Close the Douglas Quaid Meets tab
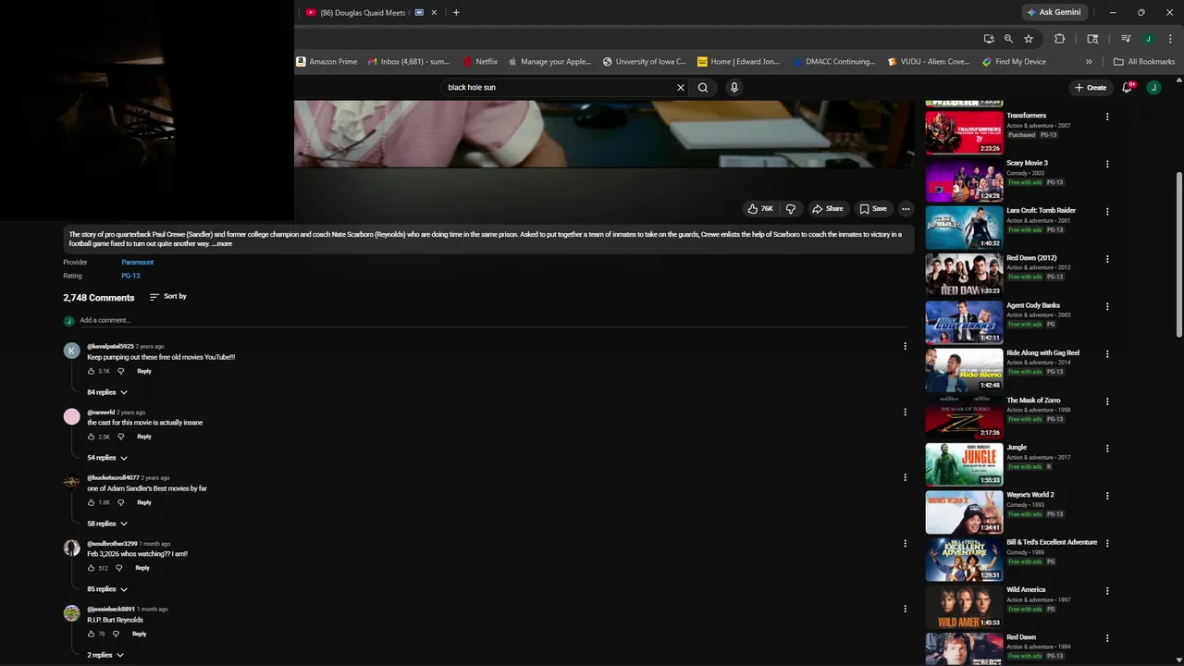The height and width of the screenshot is (666, 1184). (434, 13)
